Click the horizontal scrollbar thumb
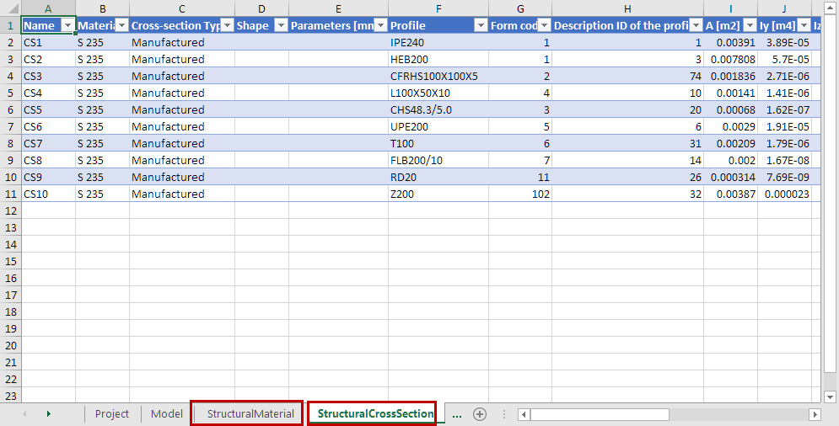The width and height of the screenshot is (839, 426). [600, 414]
